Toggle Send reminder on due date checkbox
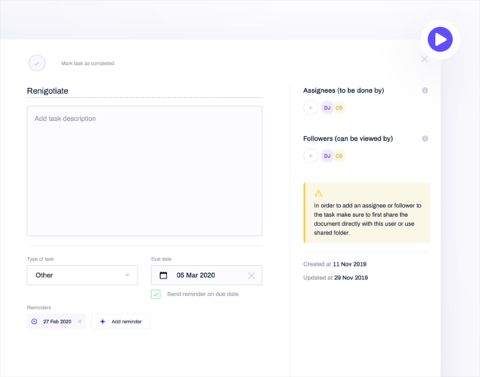 156,295
